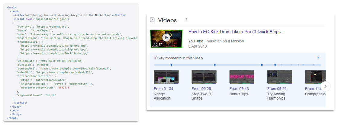
Task: Select the Step Two Is Shape thumbnail
Action: [204, 77]
